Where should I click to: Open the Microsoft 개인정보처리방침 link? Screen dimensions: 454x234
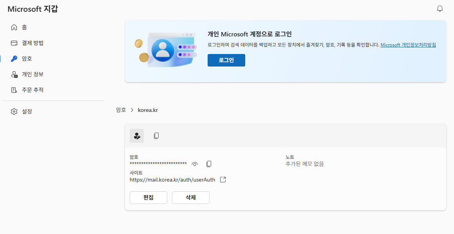pos(408,45)
